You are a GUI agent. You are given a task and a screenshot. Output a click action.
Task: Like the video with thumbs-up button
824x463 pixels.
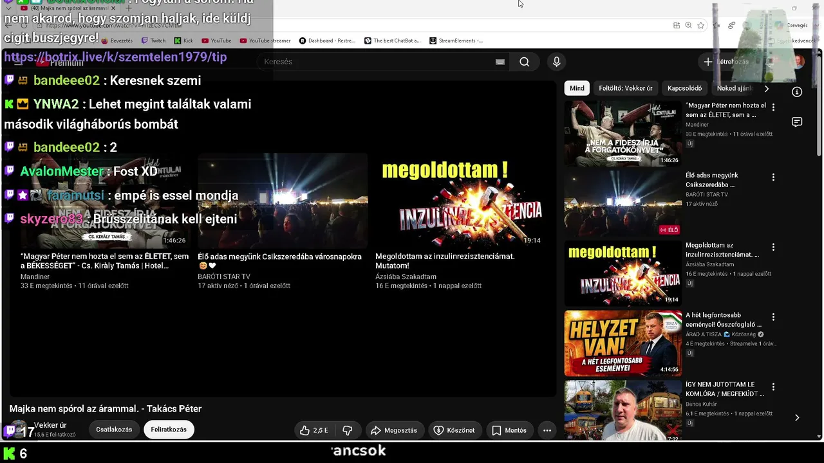pos(314,430)
